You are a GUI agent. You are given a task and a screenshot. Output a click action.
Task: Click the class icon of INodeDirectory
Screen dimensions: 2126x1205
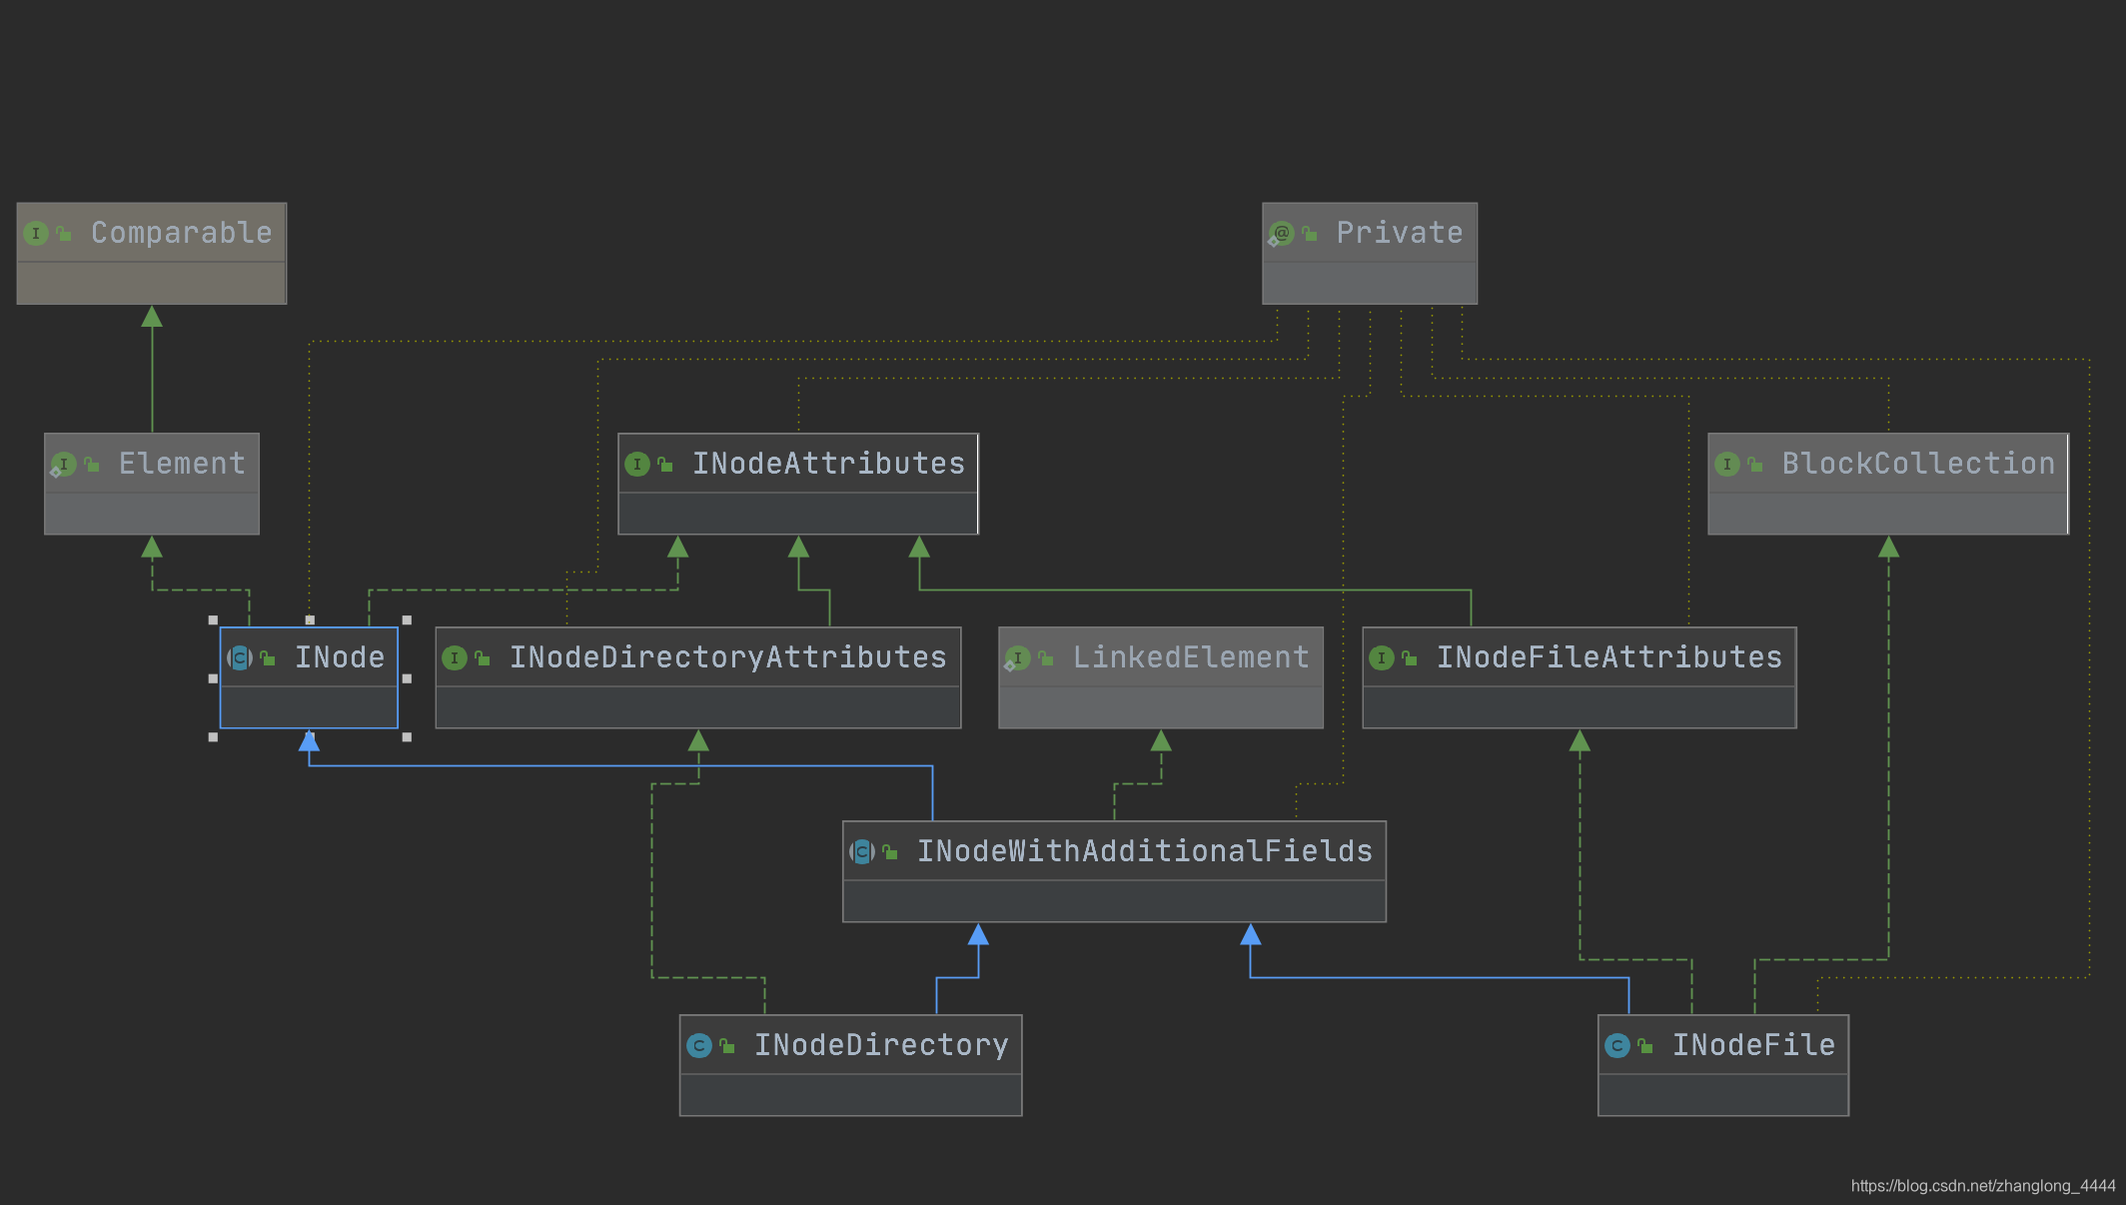click(699, 1045)
